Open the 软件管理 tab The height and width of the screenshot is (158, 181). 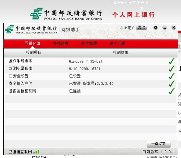pyautogui.click(x=89, y=43)
